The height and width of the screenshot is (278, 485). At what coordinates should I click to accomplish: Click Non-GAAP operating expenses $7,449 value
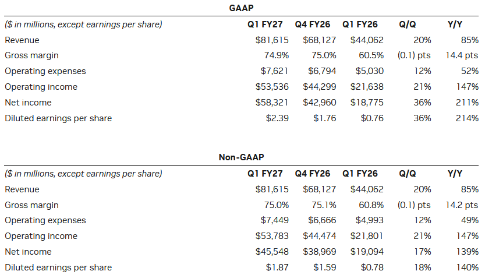[x=274, y=220]
